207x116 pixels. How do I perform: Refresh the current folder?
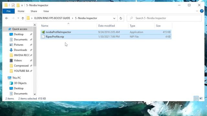point(121,18)
